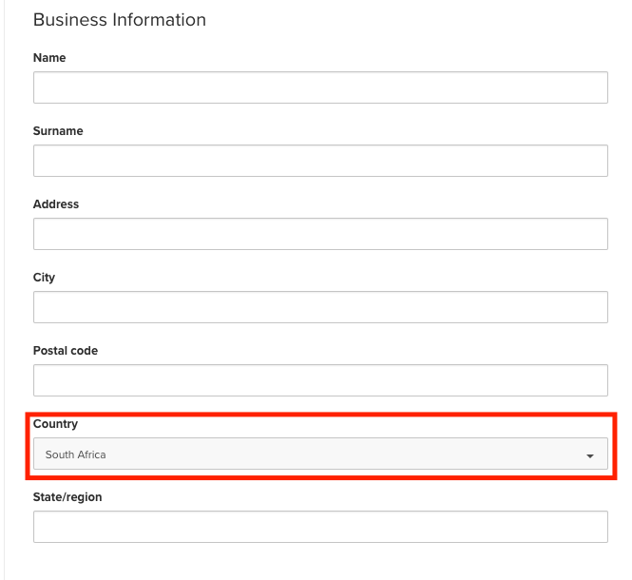This screenshot has height=580, width=632.
Task: Click the Postal code label
Action: click(66, 351)
